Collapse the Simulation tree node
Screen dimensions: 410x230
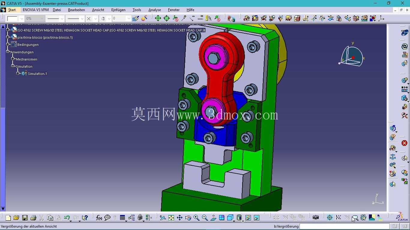(x=13, y=66)
